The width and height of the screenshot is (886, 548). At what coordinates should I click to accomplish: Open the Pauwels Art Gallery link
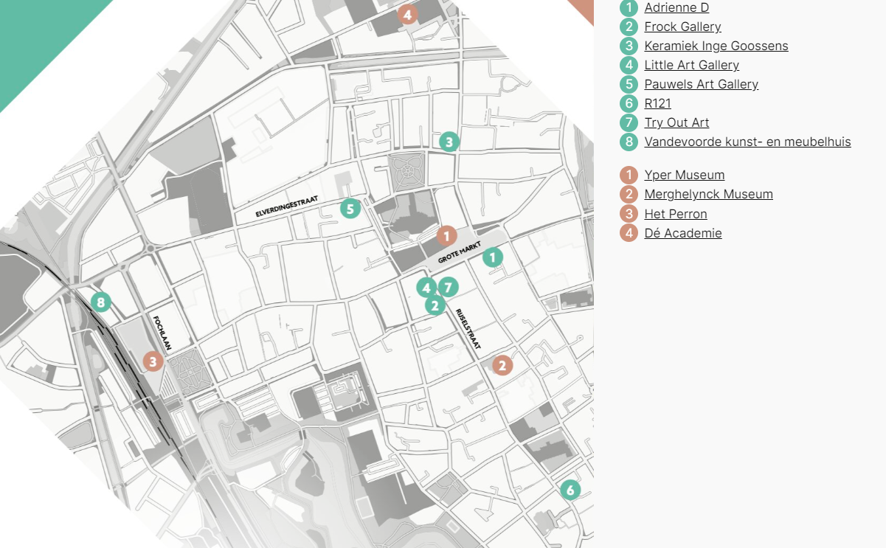tap(701, 84)
